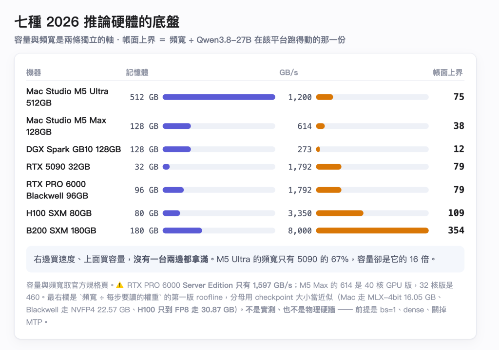Click the bold 不是實測、也不是物理硬牆 text
The height and width of the screenshot is (350, 499).
[290, 310]
